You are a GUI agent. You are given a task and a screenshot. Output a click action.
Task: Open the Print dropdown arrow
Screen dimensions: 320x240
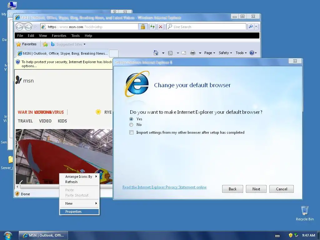point(200,53)
